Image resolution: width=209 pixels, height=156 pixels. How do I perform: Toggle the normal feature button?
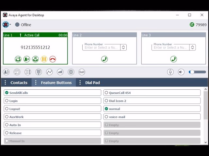(x=152, y=109)
